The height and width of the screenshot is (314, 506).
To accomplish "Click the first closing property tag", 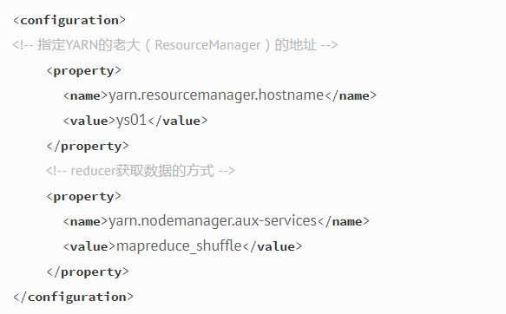I will click(88, 147).
